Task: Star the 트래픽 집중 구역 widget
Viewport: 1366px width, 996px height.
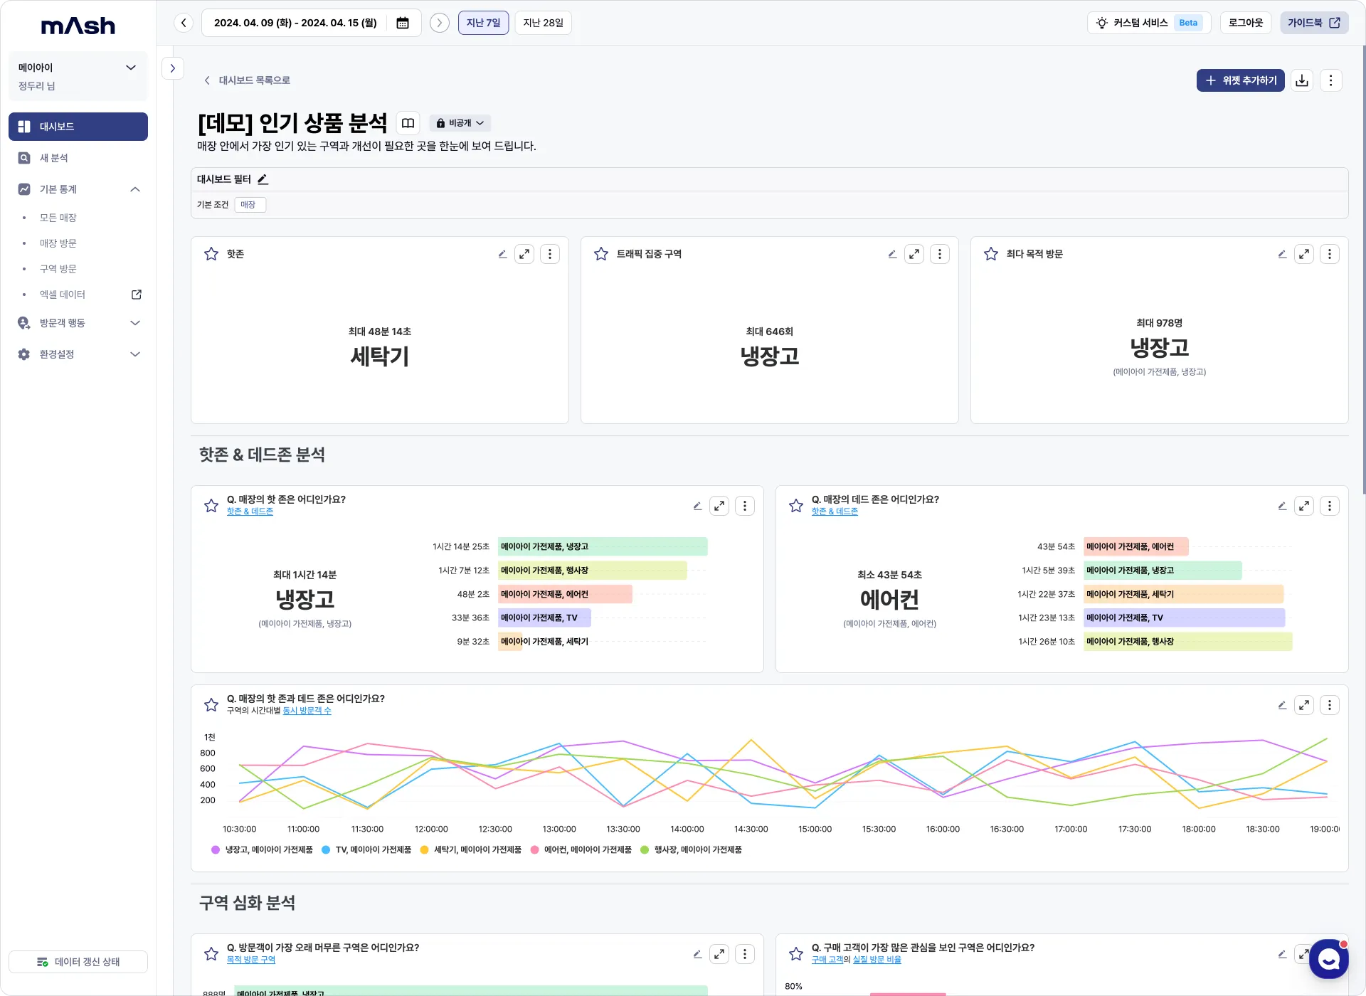Action: [601, 254]
